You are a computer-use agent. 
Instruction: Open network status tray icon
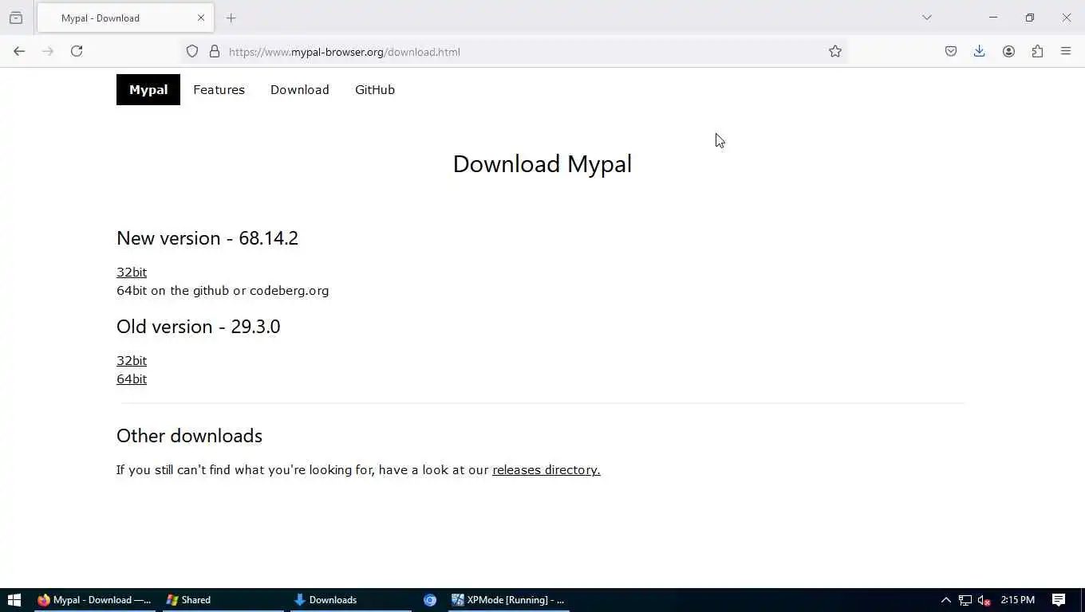[965, 600]
